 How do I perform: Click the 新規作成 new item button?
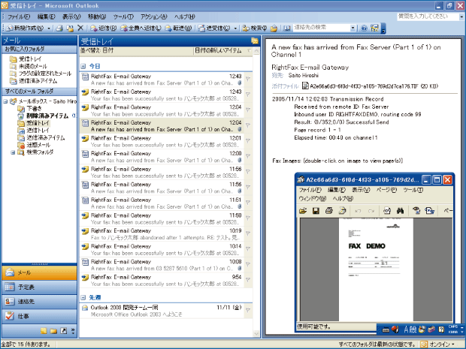(x=25, y=29)
